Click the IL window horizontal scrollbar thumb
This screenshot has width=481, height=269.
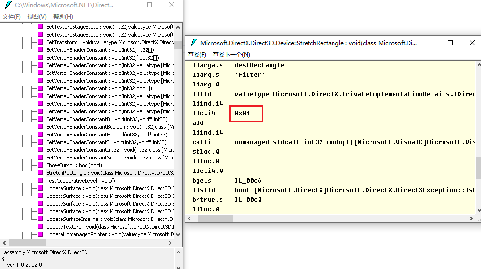[216, 219]
